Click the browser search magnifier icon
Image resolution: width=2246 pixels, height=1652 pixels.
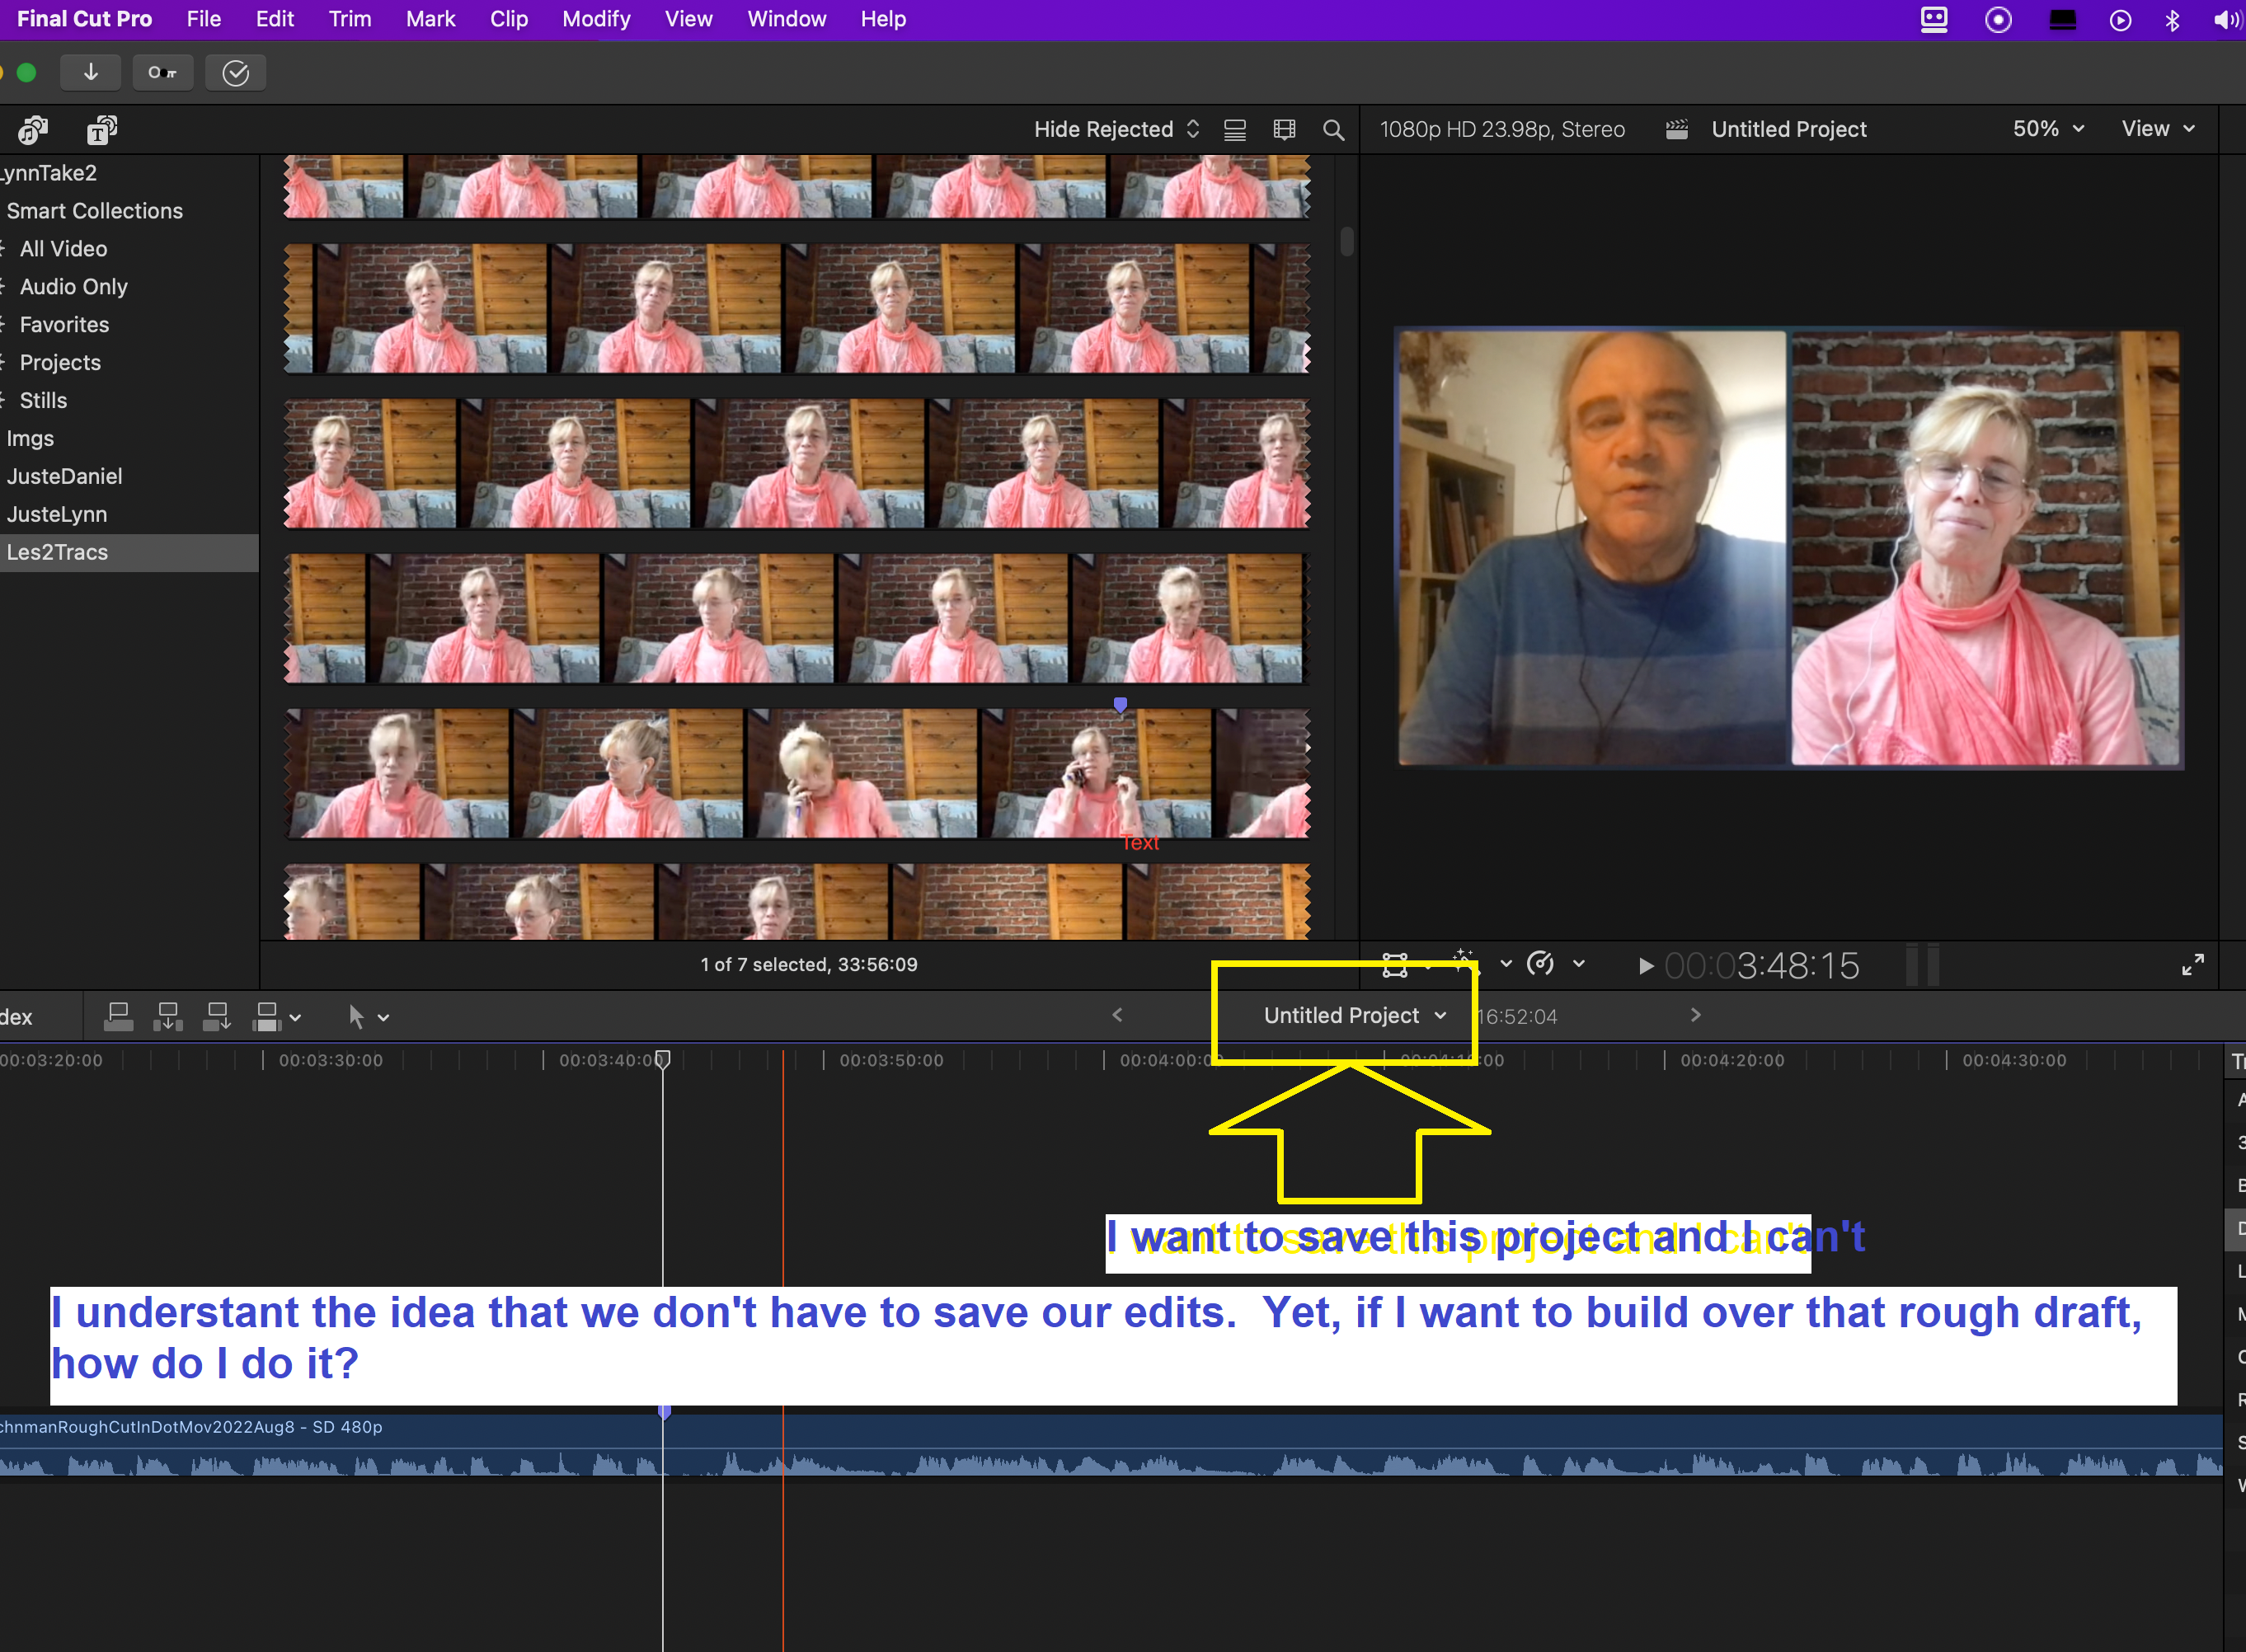point(1333,130)
